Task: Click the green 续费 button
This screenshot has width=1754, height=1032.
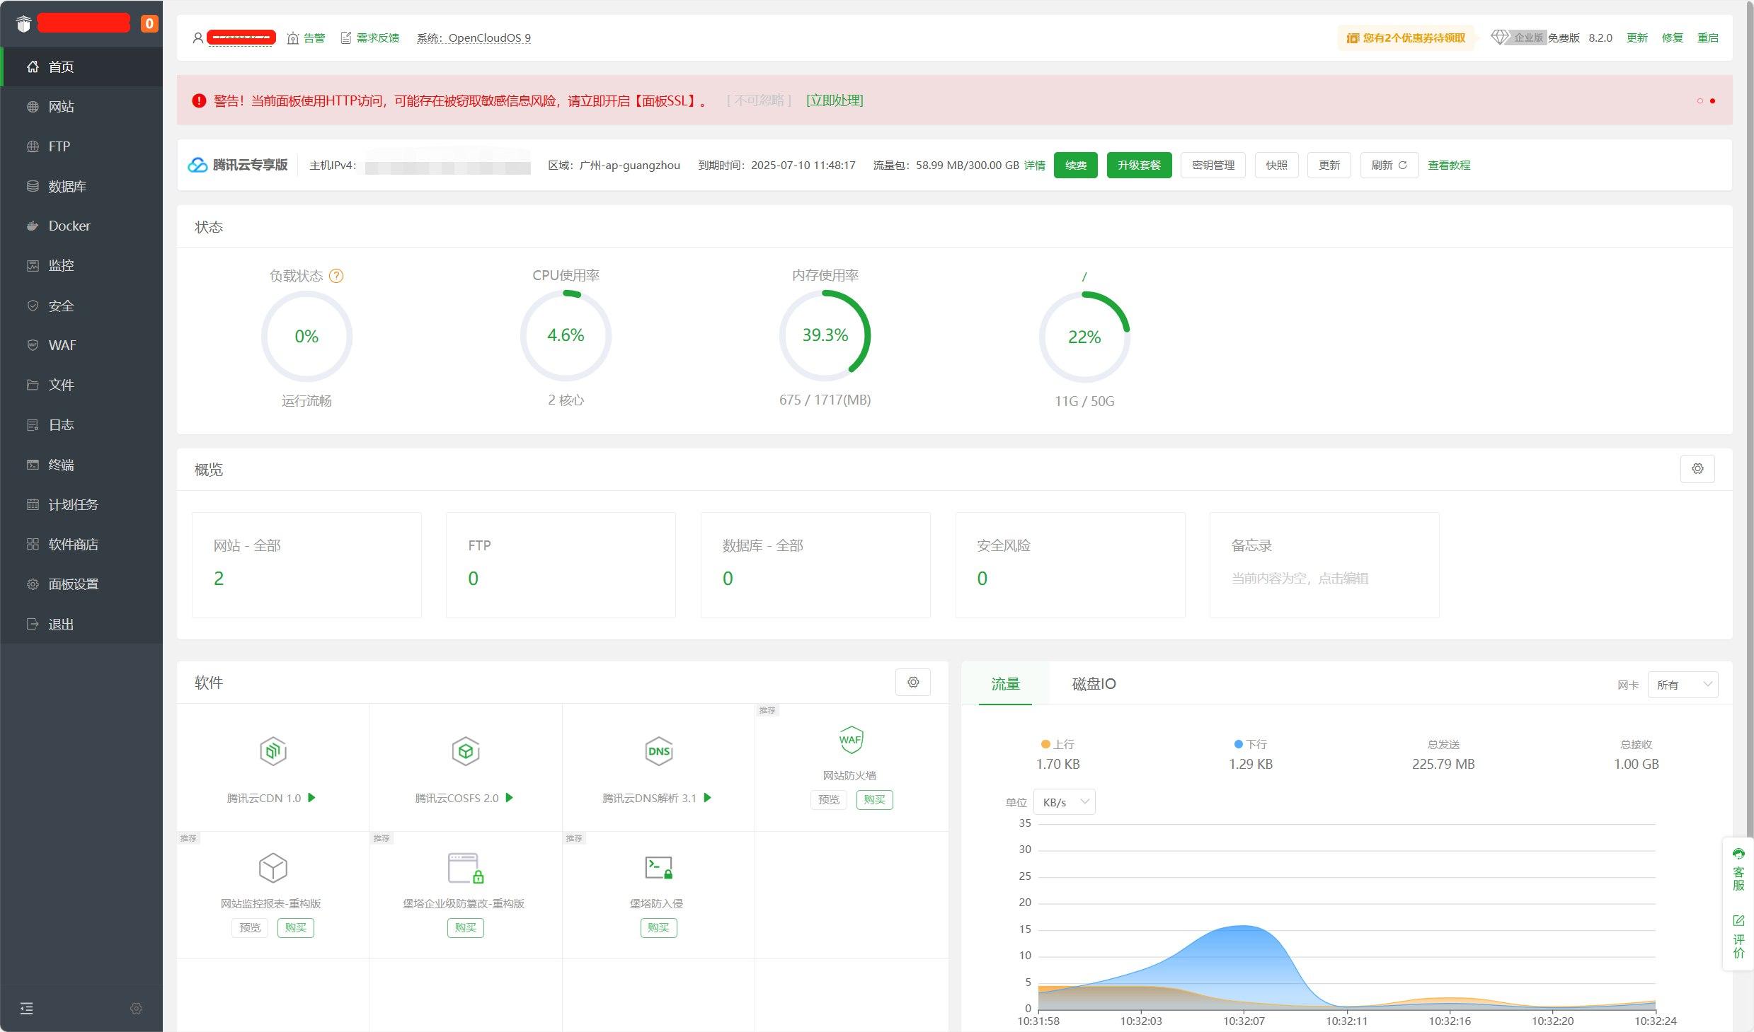Action: (x=1075, y=165)
